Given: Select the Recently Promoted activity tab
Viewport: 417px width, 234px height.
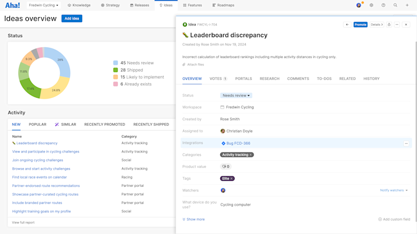Looking at the screenshot, I should [105, 124].
